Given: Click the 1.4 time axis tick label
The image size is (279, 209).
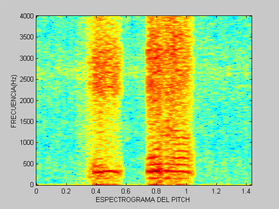Looking at the screenshot, I should [x=246, y=191].
